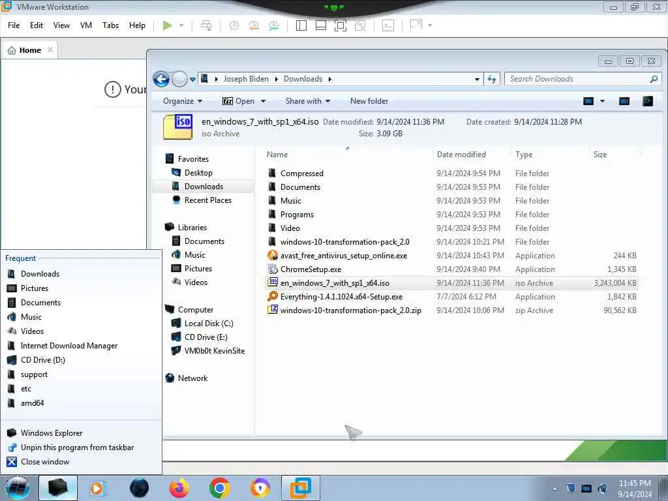The width and height of the screenshot is (668, 501).
Task: Open the VMware File menu
Action: click(x=14, y=25)
